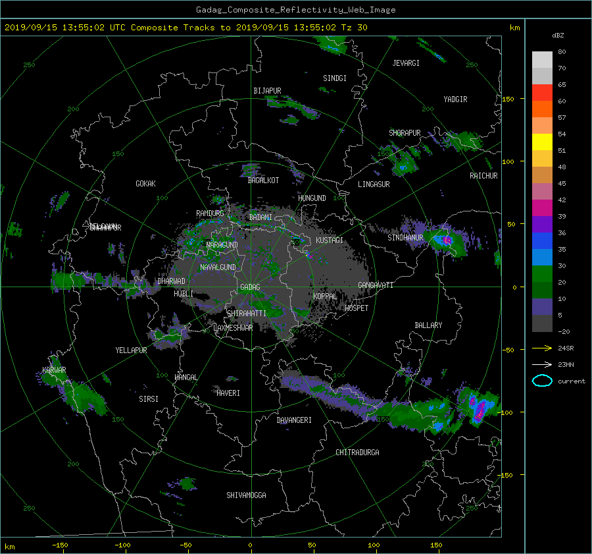Click the NARAGUND label
Screen dimensions: 592x554
pyautogui.click(x=222, y=245)
